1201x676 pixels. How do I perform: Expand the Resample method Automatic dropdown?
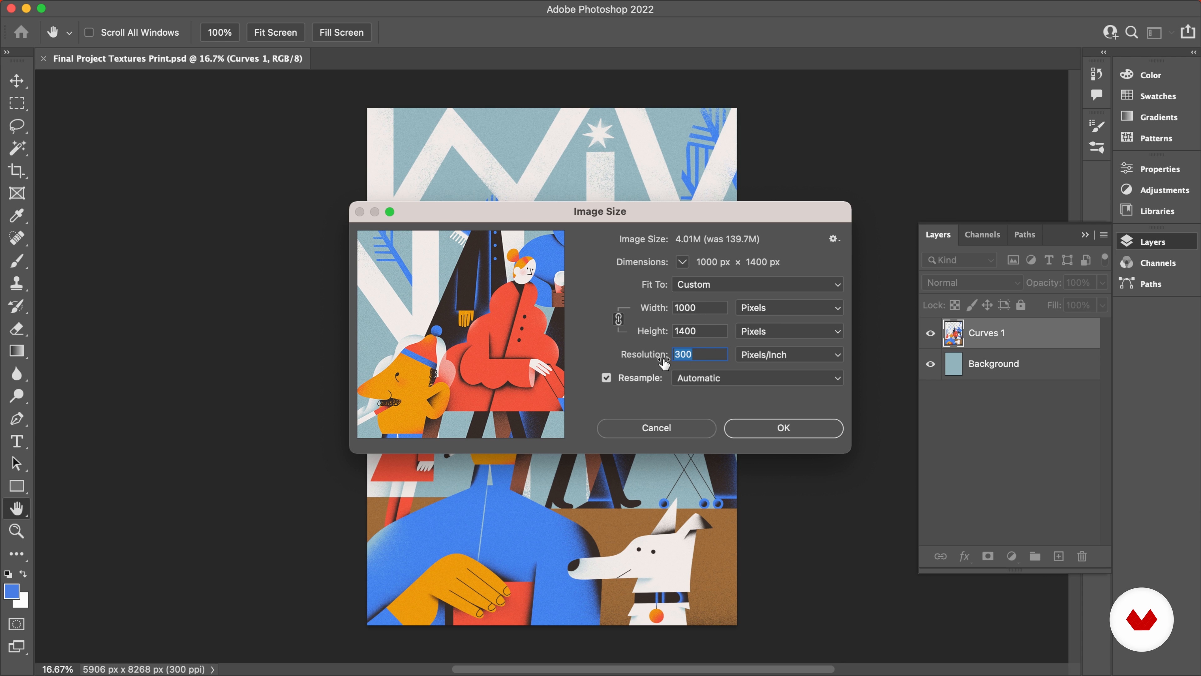point(757,378)
